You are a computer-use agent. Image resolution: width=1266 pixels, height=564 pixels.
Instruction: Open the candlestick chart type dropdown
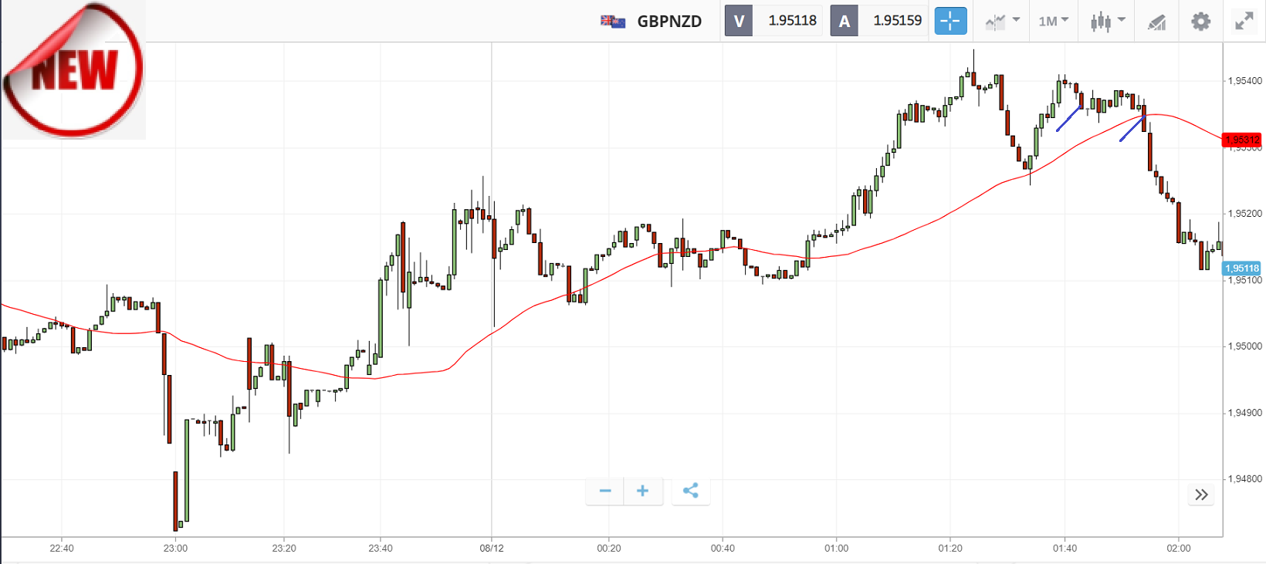pos(1107,21)
